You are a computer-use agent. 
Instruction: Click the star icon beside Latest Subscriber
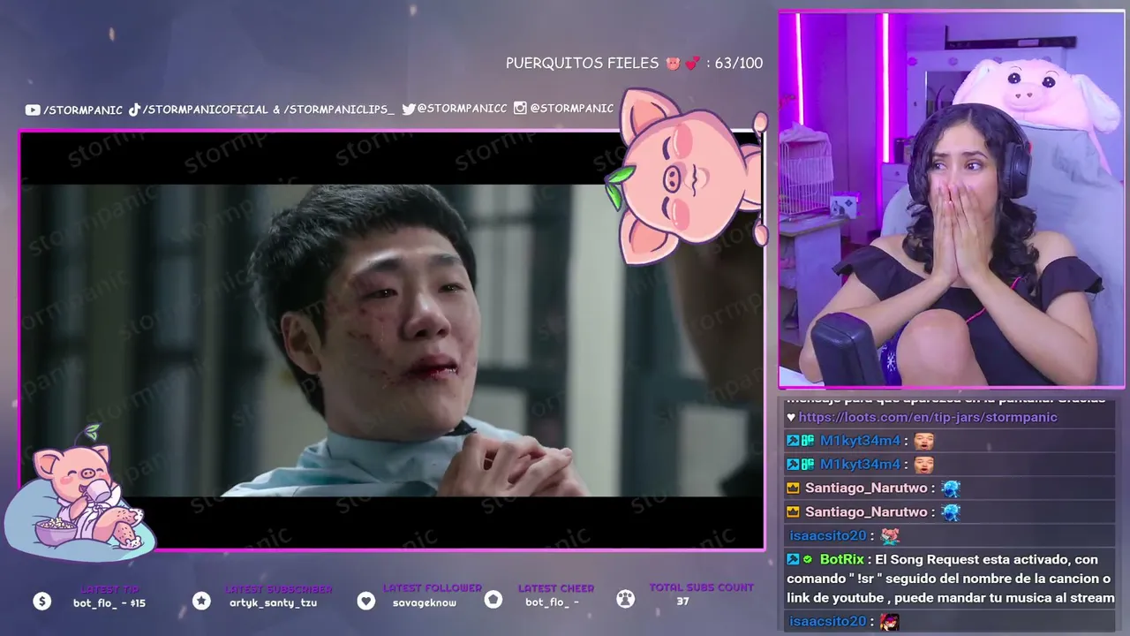pos(201,601)
